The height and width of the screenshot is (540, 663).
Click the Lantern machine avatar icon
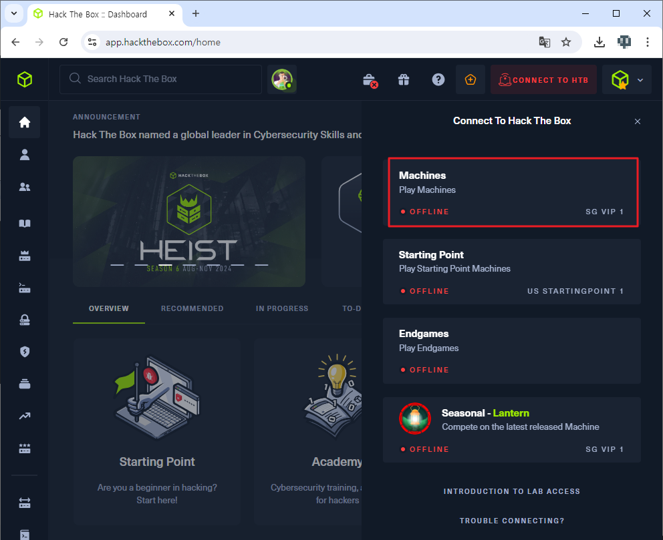[x=415, y=419]
